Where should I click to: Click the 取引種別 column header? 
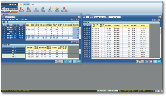point(117,26)
